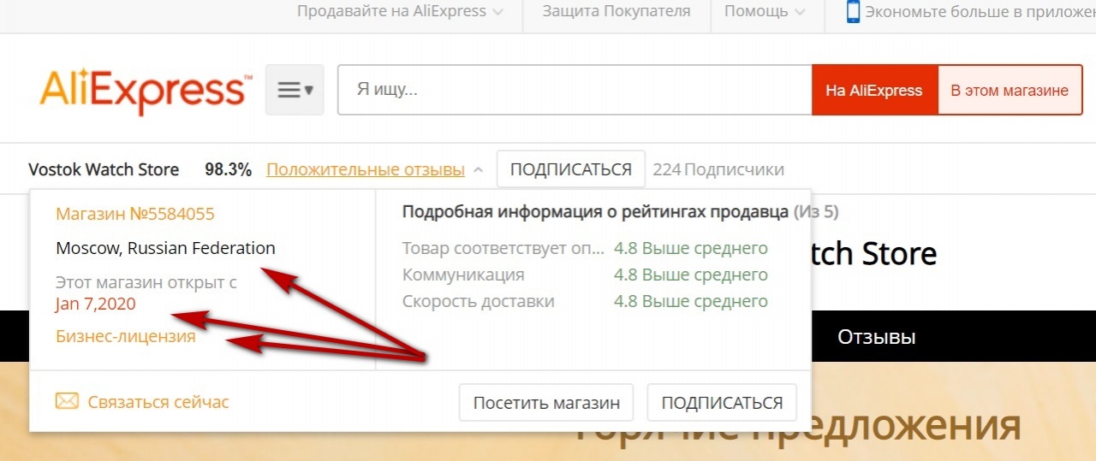This screenshot has height=461, width=1096.
Task: Search using 'На AliExpress' button
Action: tap(873, 90)
